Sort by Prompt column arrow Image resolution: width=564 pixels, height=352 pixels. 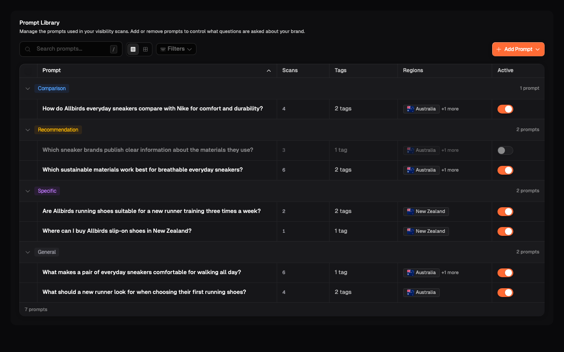[269, 71]
